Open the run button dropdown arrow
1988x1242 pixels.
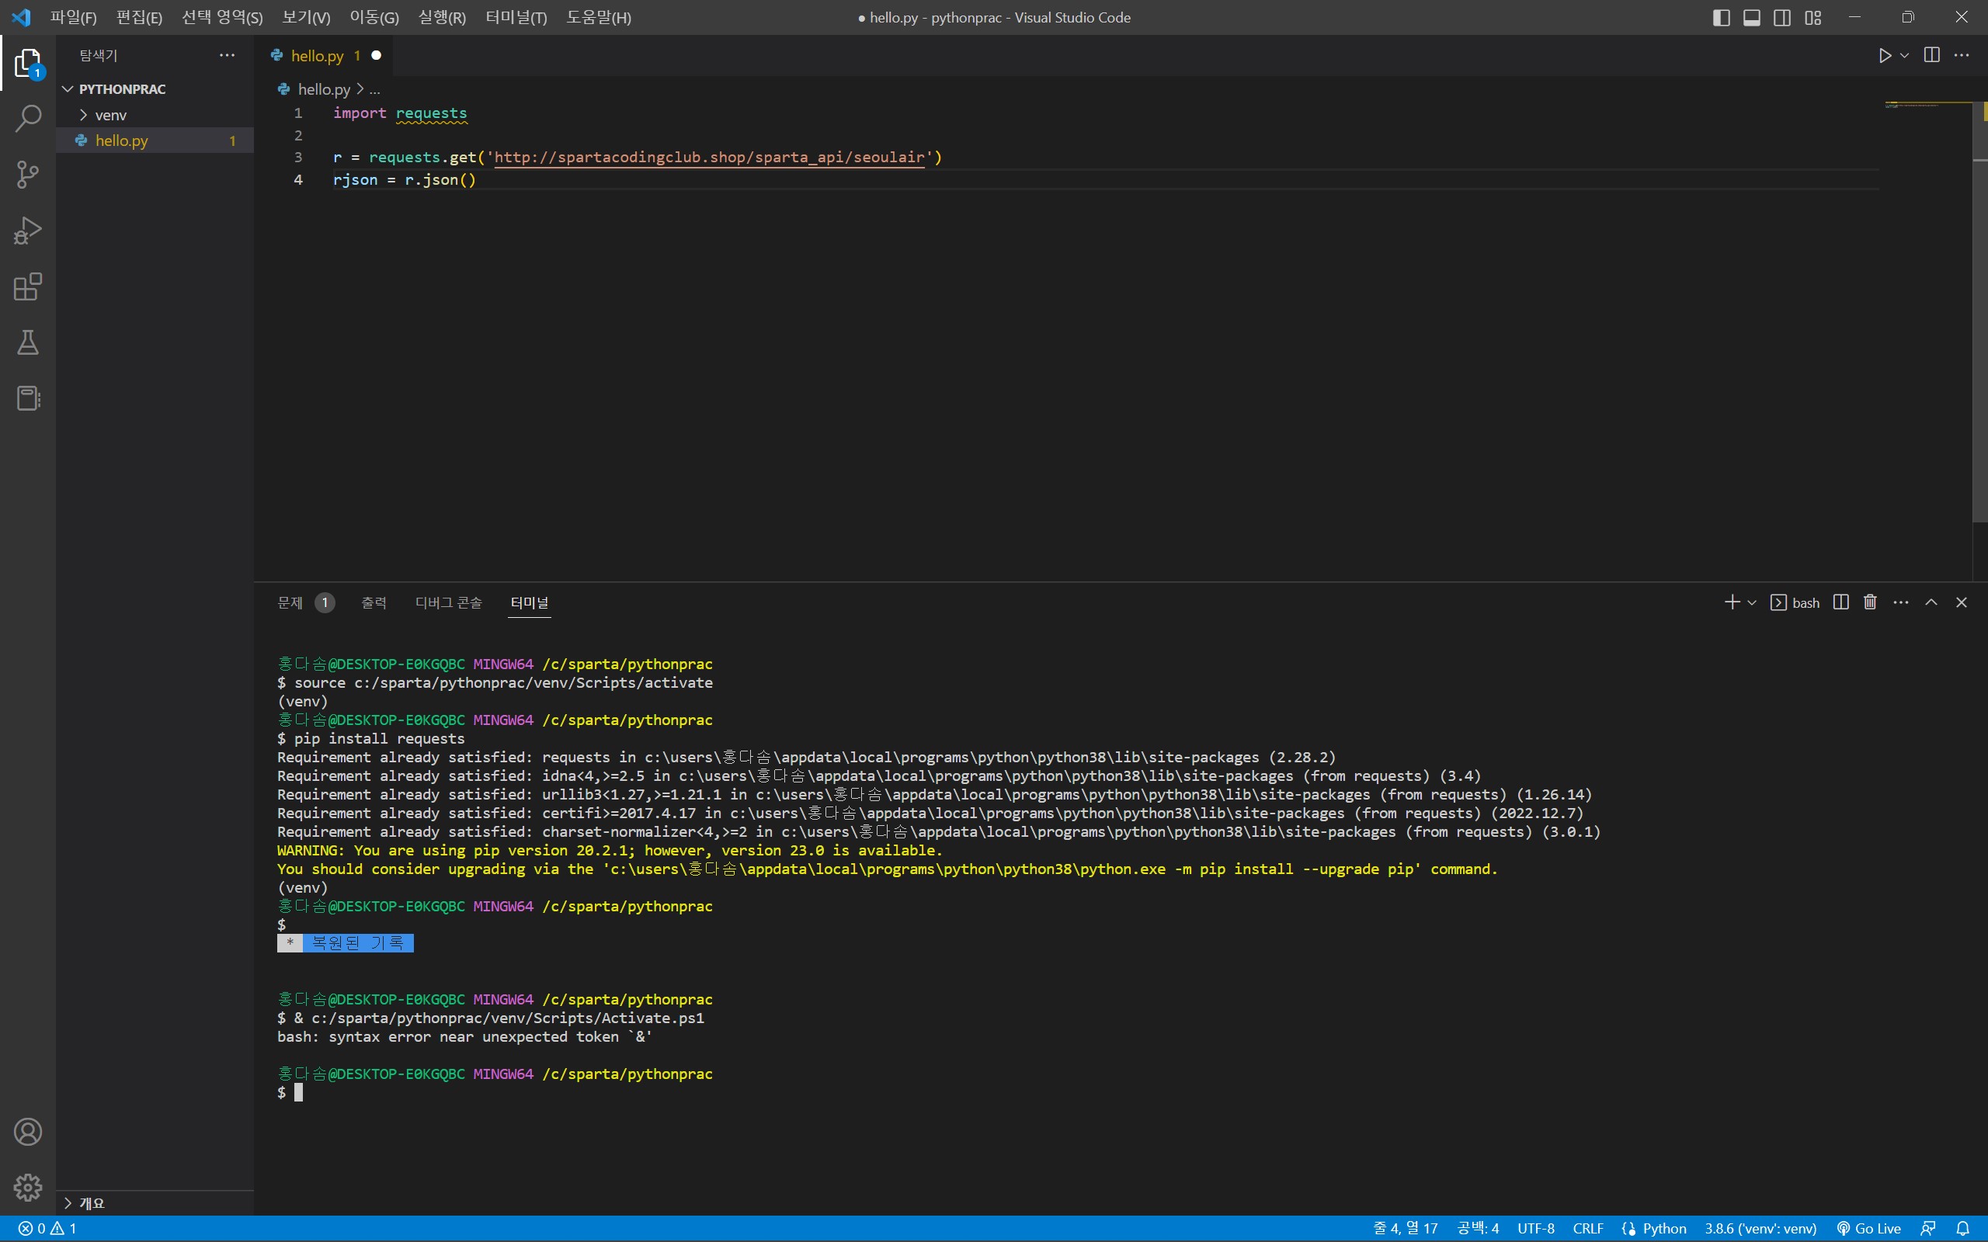point(1904,55)
